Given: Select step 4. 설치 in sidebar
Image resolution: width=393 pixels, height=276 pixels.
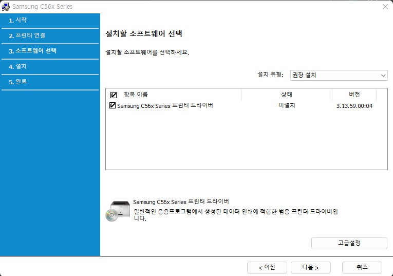Looking at the screenshot, I should tap(17, 66).
